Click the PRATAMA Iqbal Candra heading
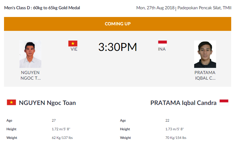This screenshot has height=150, width=238. point(183,103)
